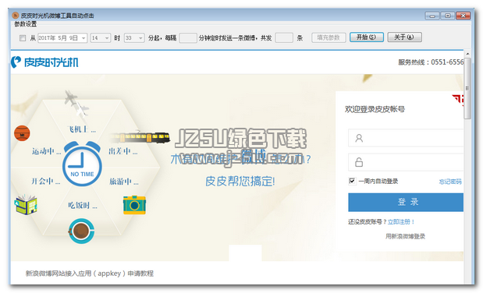Click the 出差中 label
This screenshot has width=483, height=293.
123,151
